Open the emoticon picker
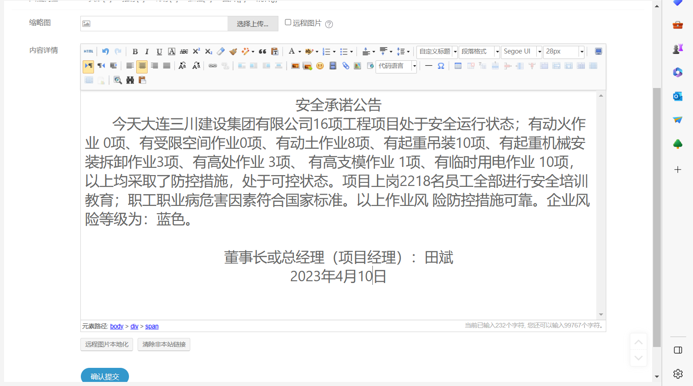 [x=320, y=66]
